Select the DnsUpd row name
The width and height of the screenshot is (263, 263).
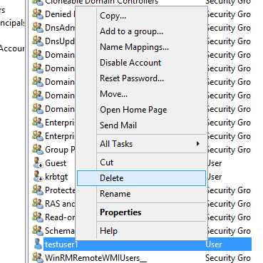click(60, 41)
